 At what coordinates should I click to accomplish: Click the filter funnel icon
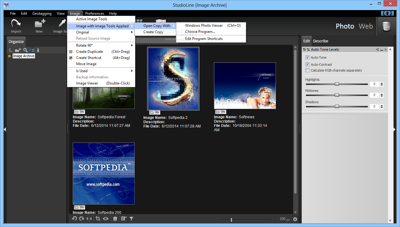(131, 219)
